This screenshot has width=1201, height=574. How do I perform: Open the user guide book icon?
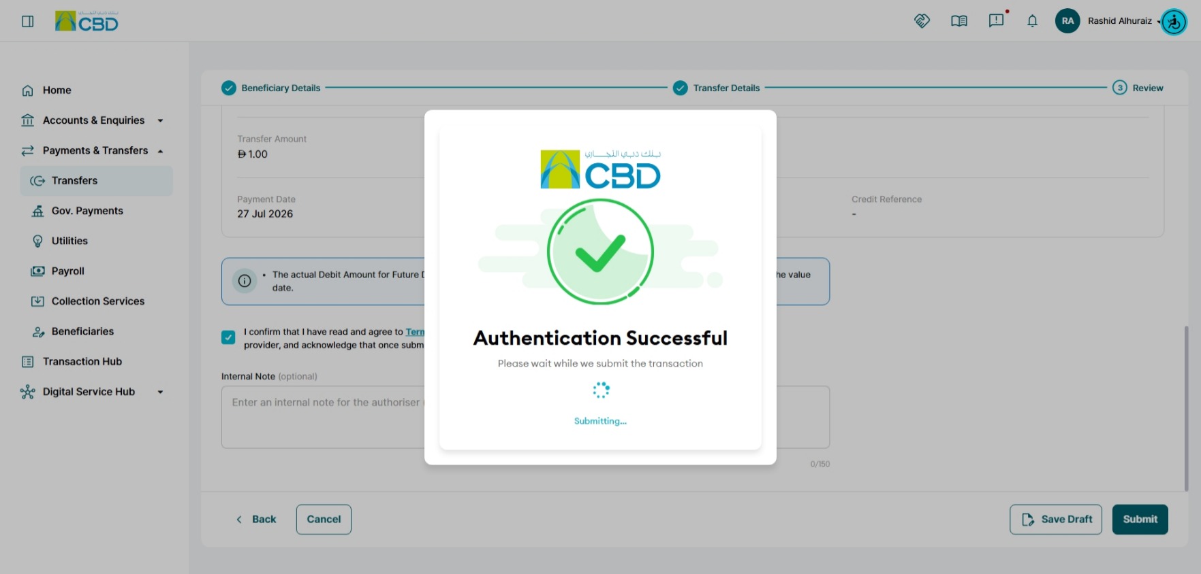pos(959,21)
